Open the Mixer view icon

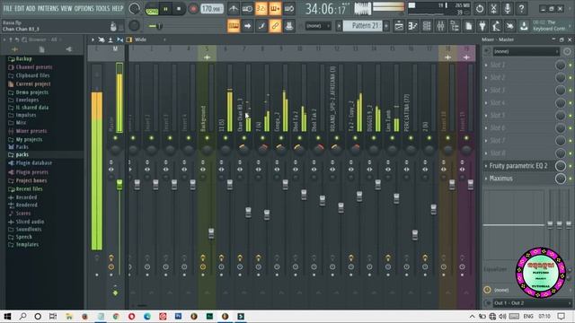click(441, 26)
